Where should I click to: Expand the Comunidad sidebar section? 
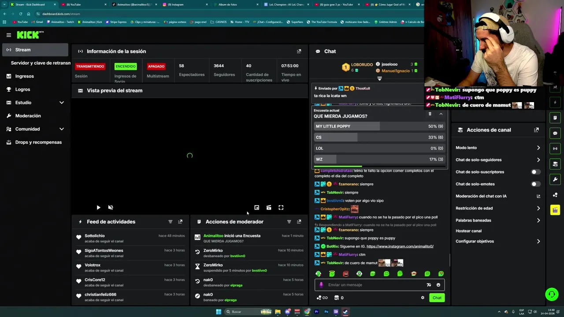[61, 129]
